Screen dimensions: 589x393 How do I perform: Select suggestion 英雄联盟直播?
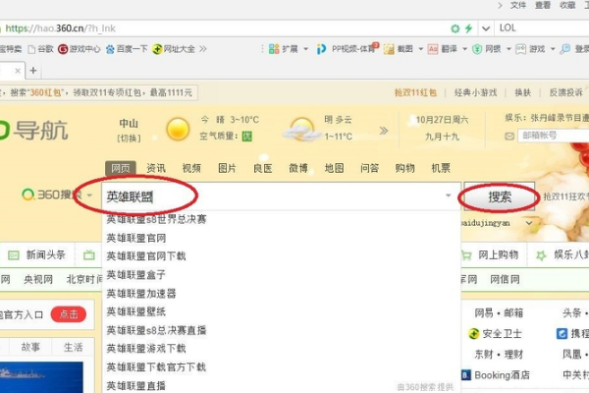[x=136, y=385]
